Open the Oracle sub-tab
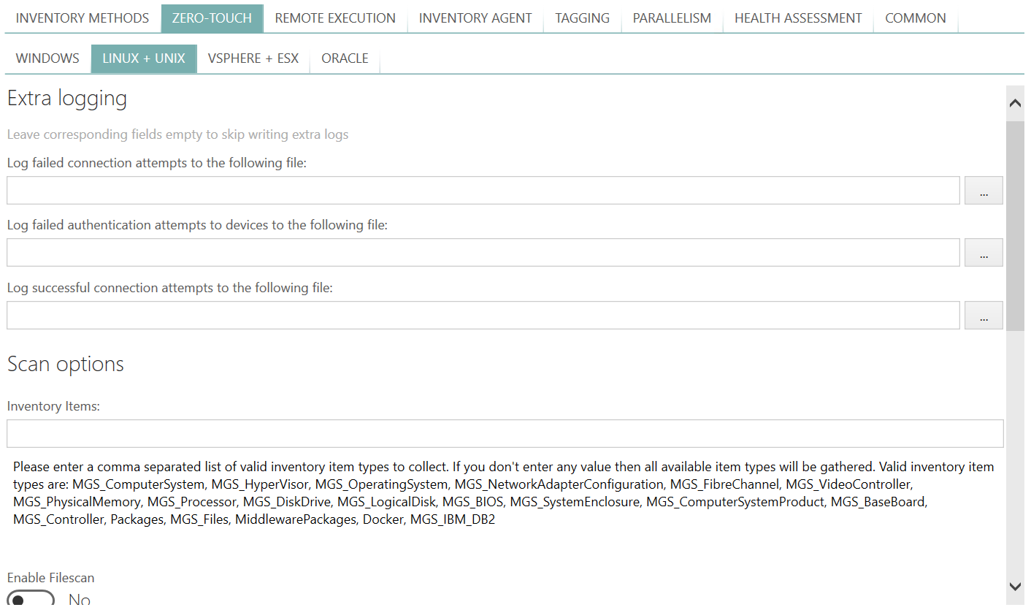 pos(345,58)
